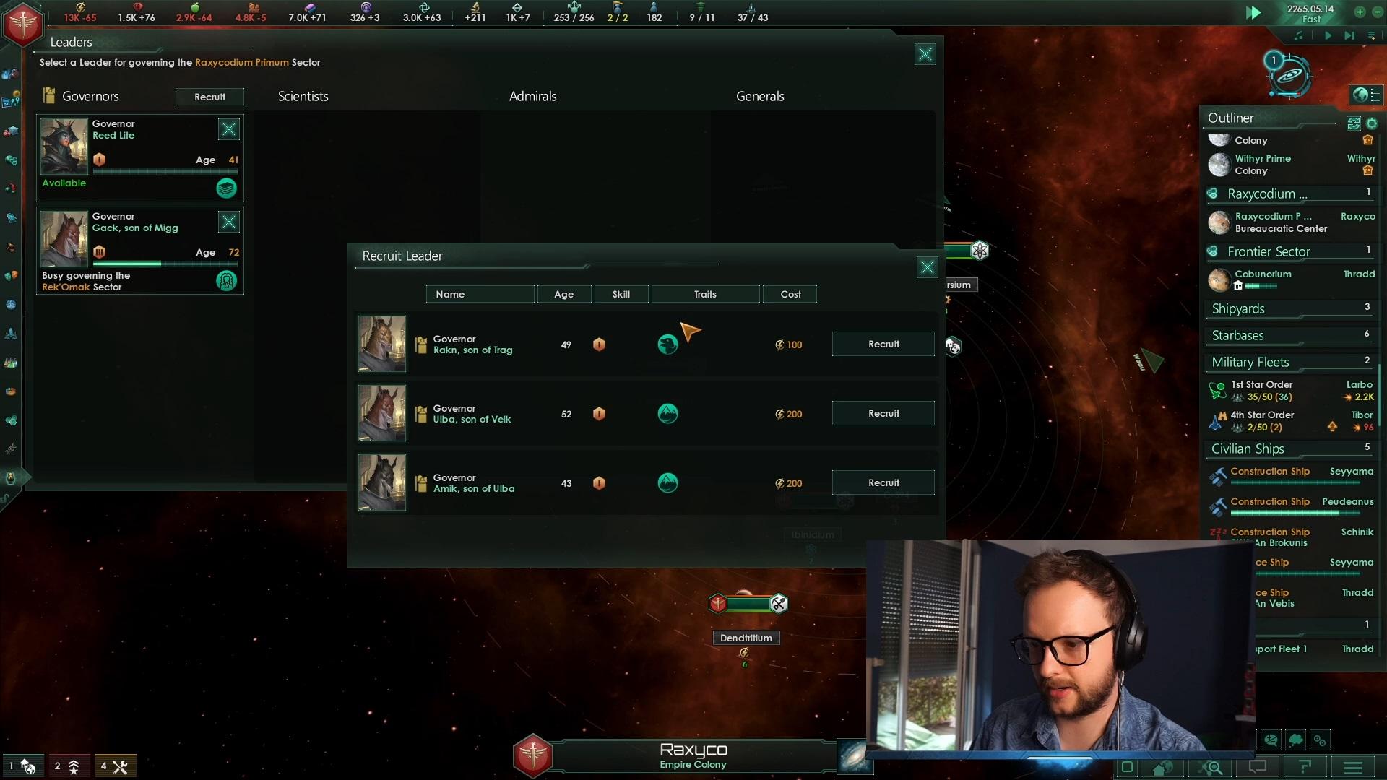Select control group 1 icon
This screenshot has width=1387, height=780.
click(x=22, y=766)
